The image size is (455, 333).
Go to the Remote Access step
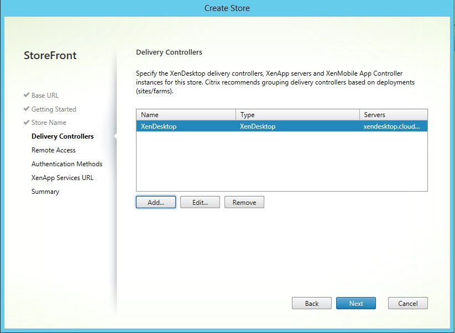(x=54, y=150)
